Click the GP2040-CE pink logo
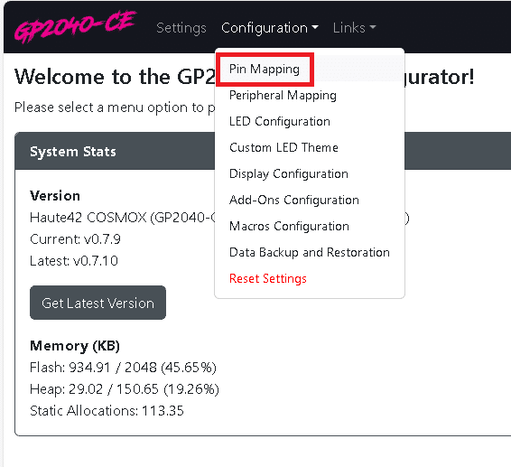Screen dimensions: 511x467 (75, 27)
